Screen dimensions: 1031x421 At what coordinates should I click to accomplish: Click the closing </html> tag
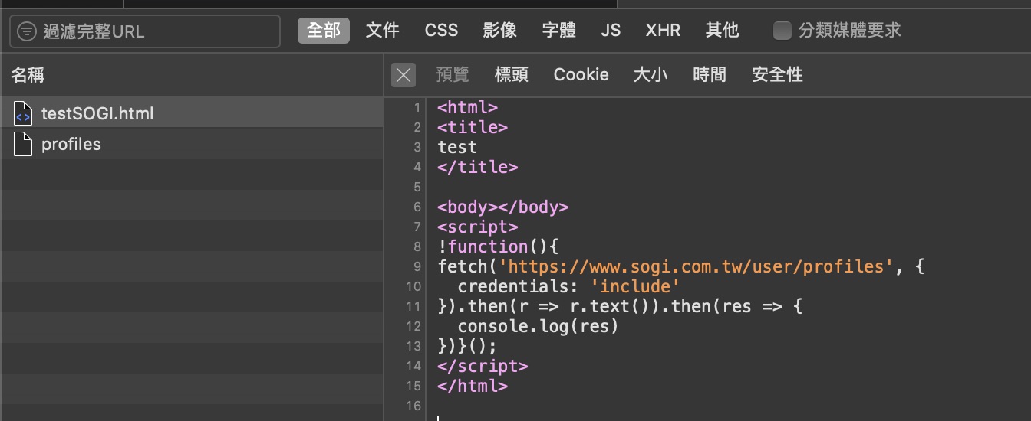pos(473,386)
